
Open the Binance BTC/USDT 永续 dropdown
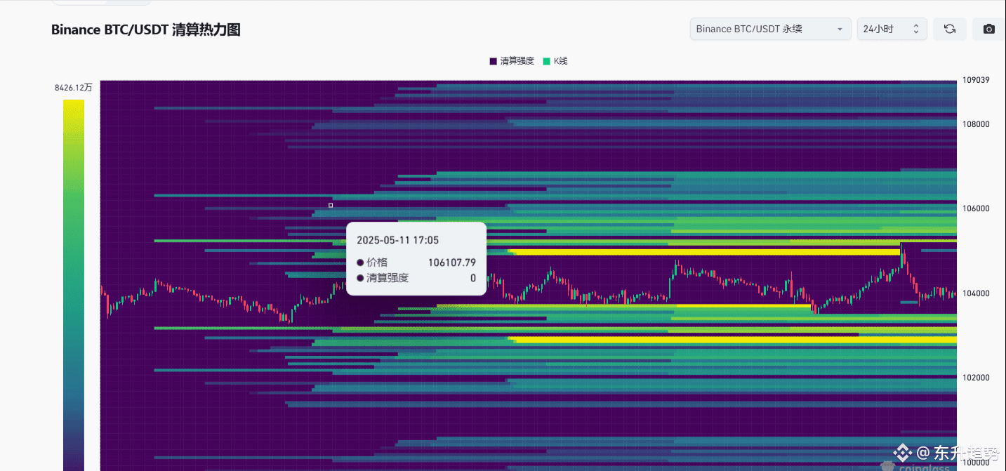[x=769, y=29]
